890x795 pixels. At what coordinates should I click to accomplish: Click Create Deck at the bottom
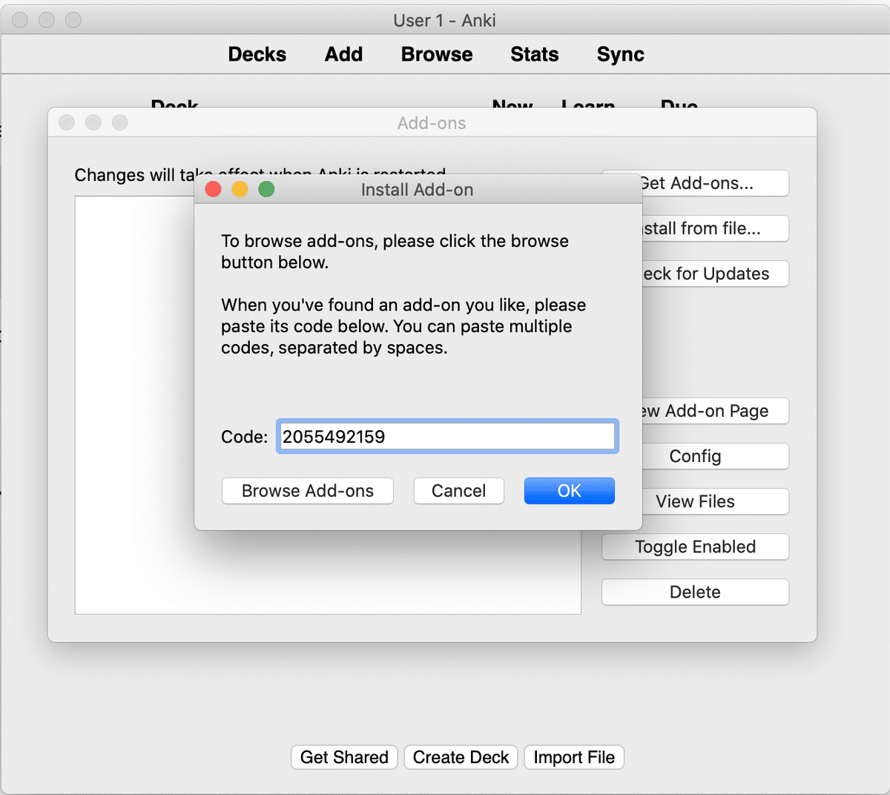coord(461,757)
